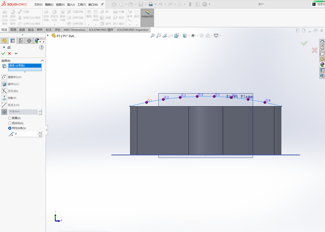Open the View Orientation dropdown
Image resolution: width=325 pixels, height=232 pixels.
tap(181, 36)
